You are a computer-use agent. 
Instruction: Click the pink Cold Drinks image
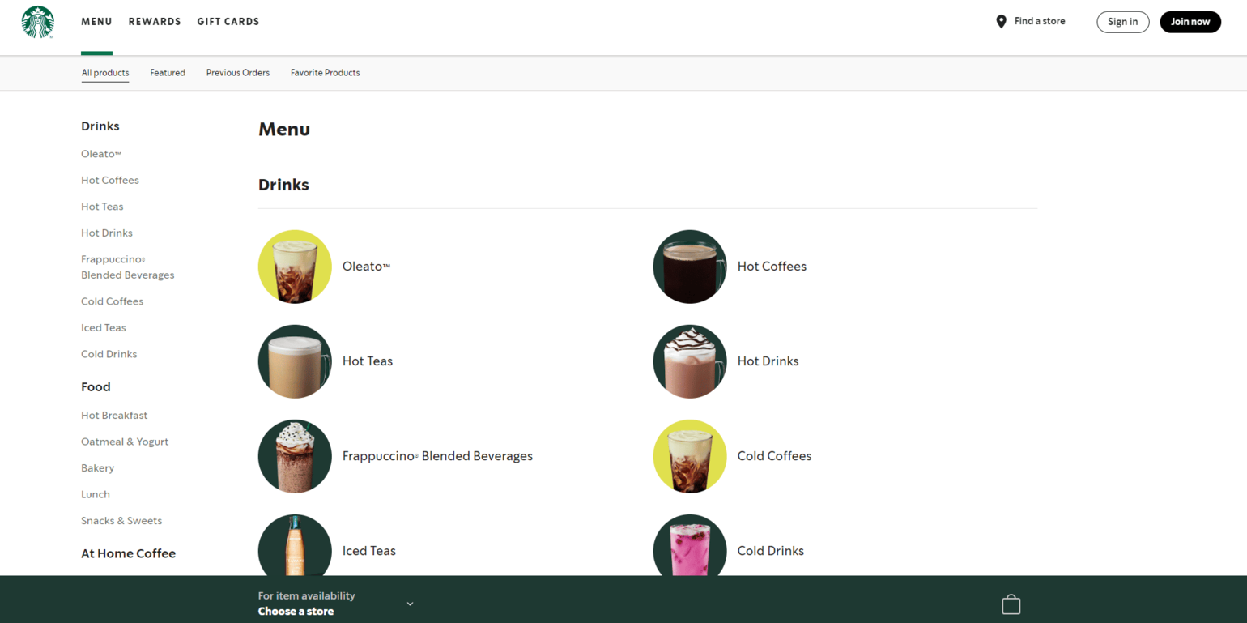click(x=690, y=547)
